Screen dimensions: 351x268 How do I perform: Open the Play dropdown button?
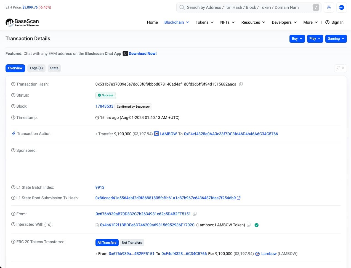click(315, 39)
